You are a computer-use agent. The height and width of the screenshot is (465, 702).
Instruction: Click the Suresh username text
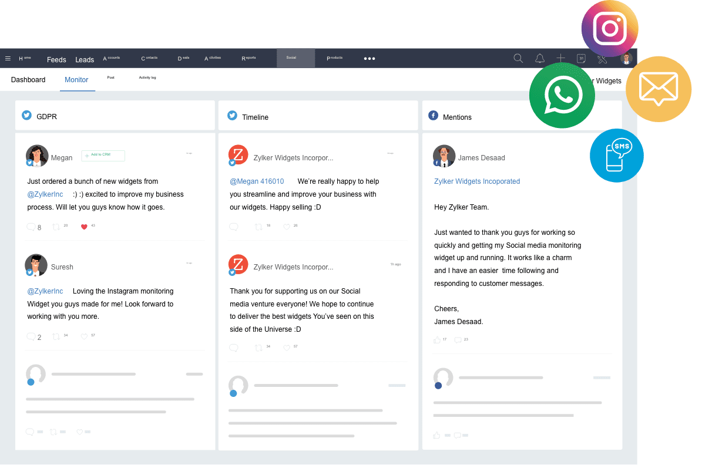(x=62, y=267)
